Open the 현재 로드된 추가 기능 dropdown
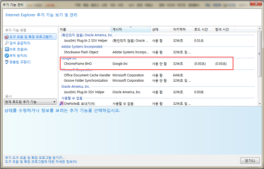This screenshot has height=169, width=264. [30, 102]
